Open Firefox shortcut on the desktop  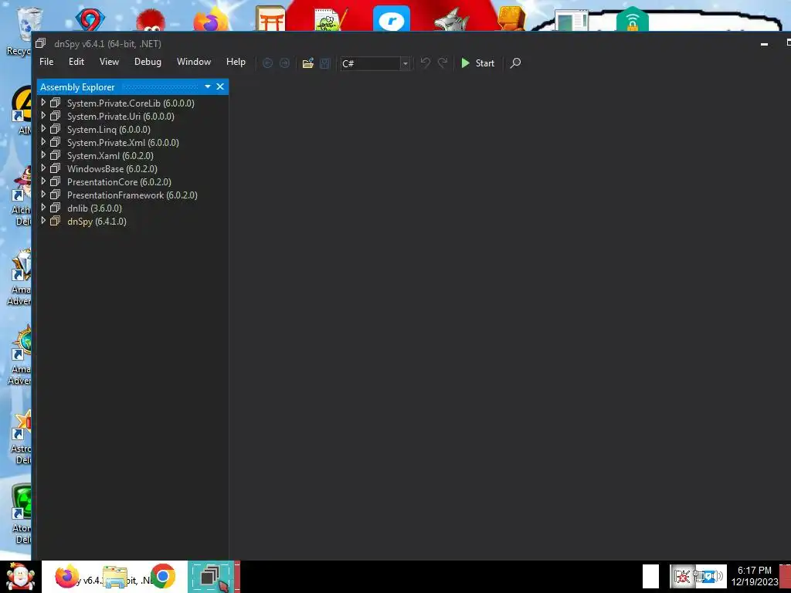211,20
